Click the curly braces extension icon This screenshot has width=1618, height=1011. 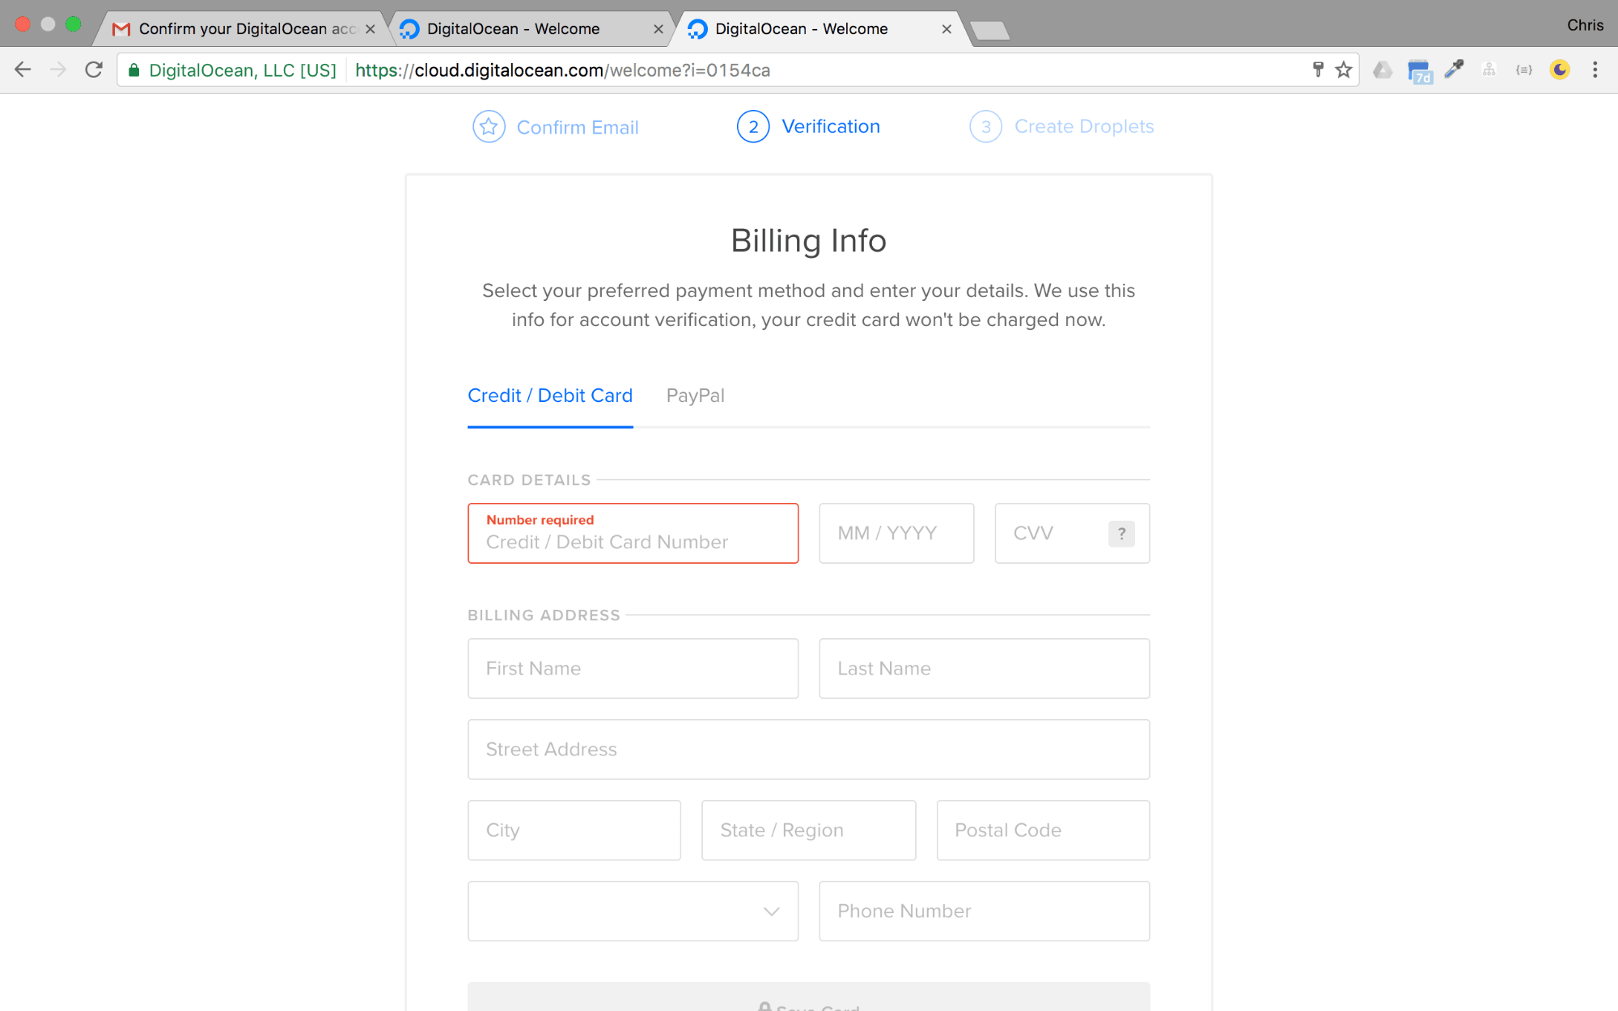pos(1524,70)
